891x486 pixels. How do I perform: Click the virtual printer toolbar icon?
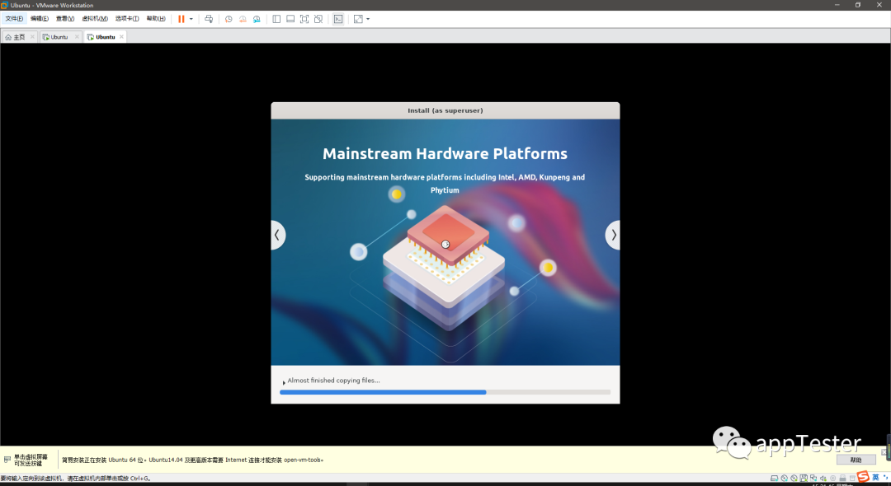point(209,18)
